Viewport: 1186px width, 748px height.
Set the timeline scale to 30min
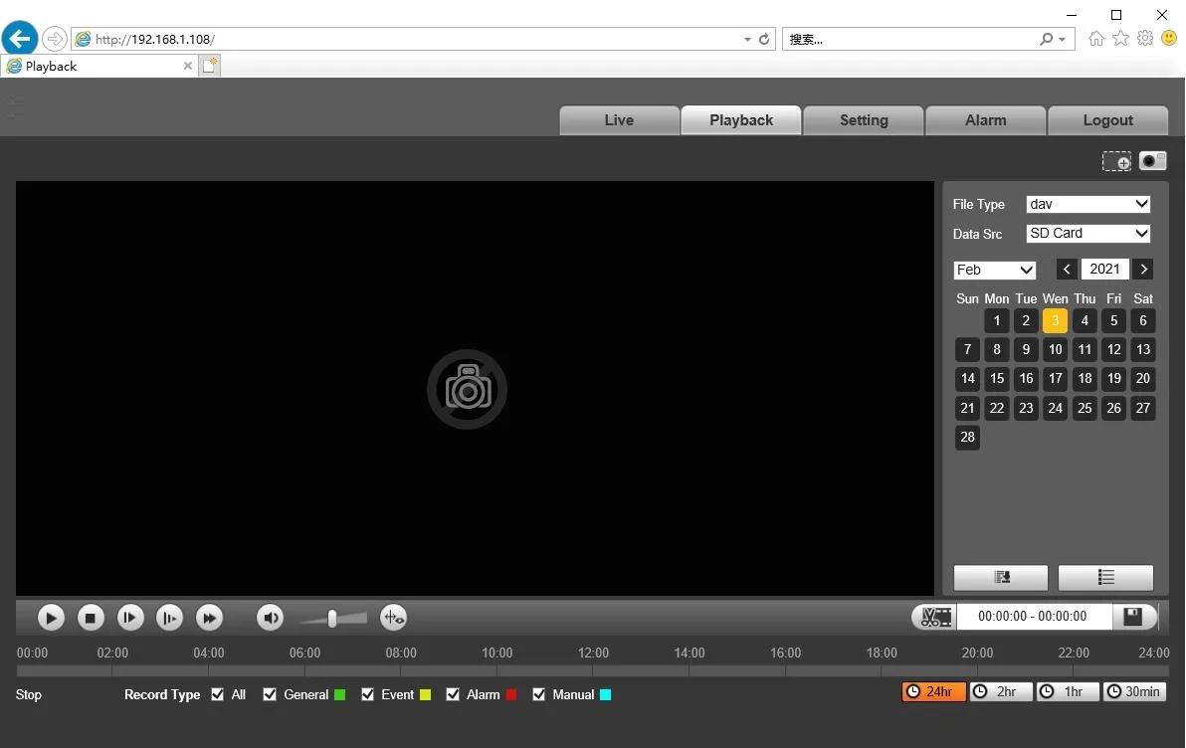coord(1134,692)
